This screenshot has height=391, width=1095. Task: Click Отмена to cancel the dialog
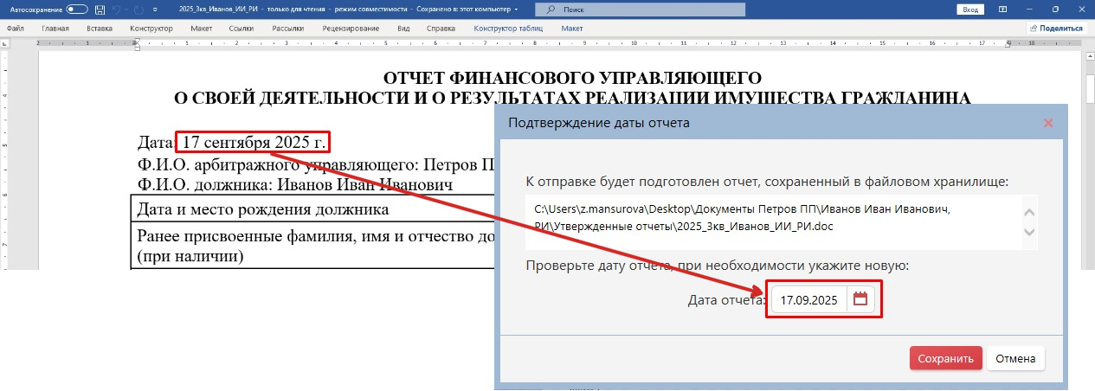1015,358
